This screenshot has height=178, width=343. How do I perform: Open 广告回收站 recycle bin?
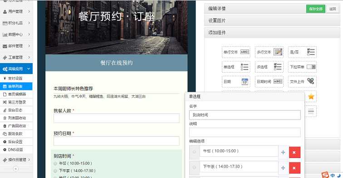pos(16,126)
